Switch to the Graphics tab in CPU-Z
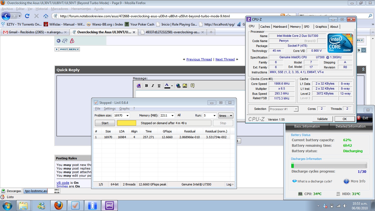The image size is (375, 211). pyautogui.click(x=321, y=27)
